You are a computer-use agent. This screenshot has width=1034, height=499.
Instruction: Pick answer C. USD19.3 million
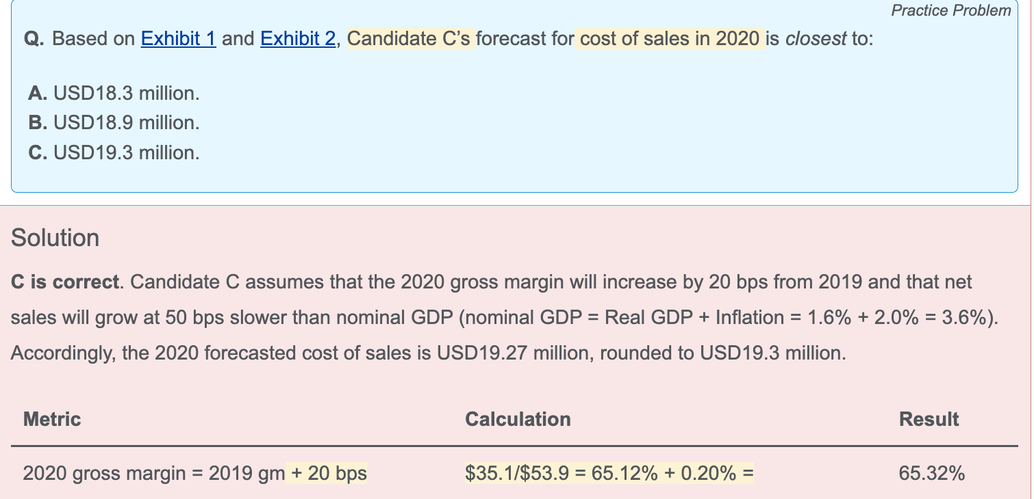coord(114,153)
